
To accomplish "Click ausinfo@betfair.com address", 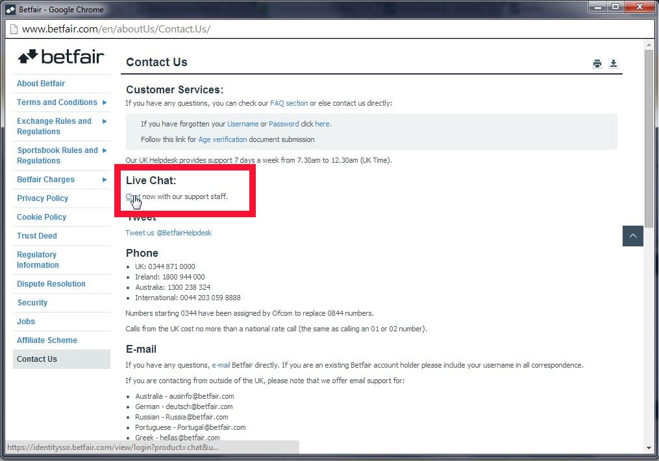I will click(x=201, y=396).
